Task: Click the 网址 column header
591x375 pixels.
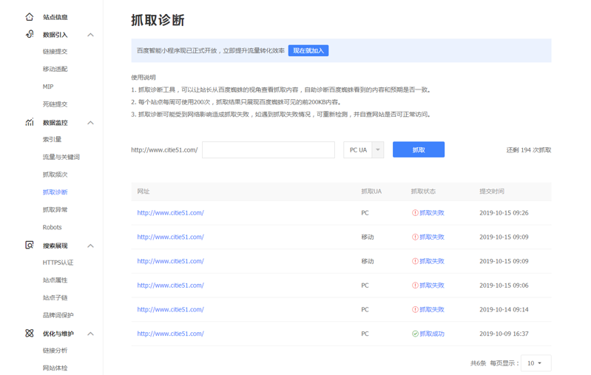Action: [143, 192]
